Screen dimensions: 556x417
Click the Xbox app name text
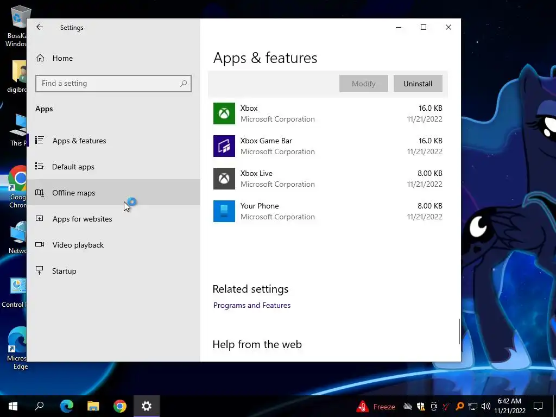tap(249, 108)
